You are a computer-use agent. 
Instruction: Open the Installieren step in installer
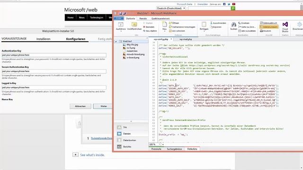pyautogui.click(x=43, y=39)
